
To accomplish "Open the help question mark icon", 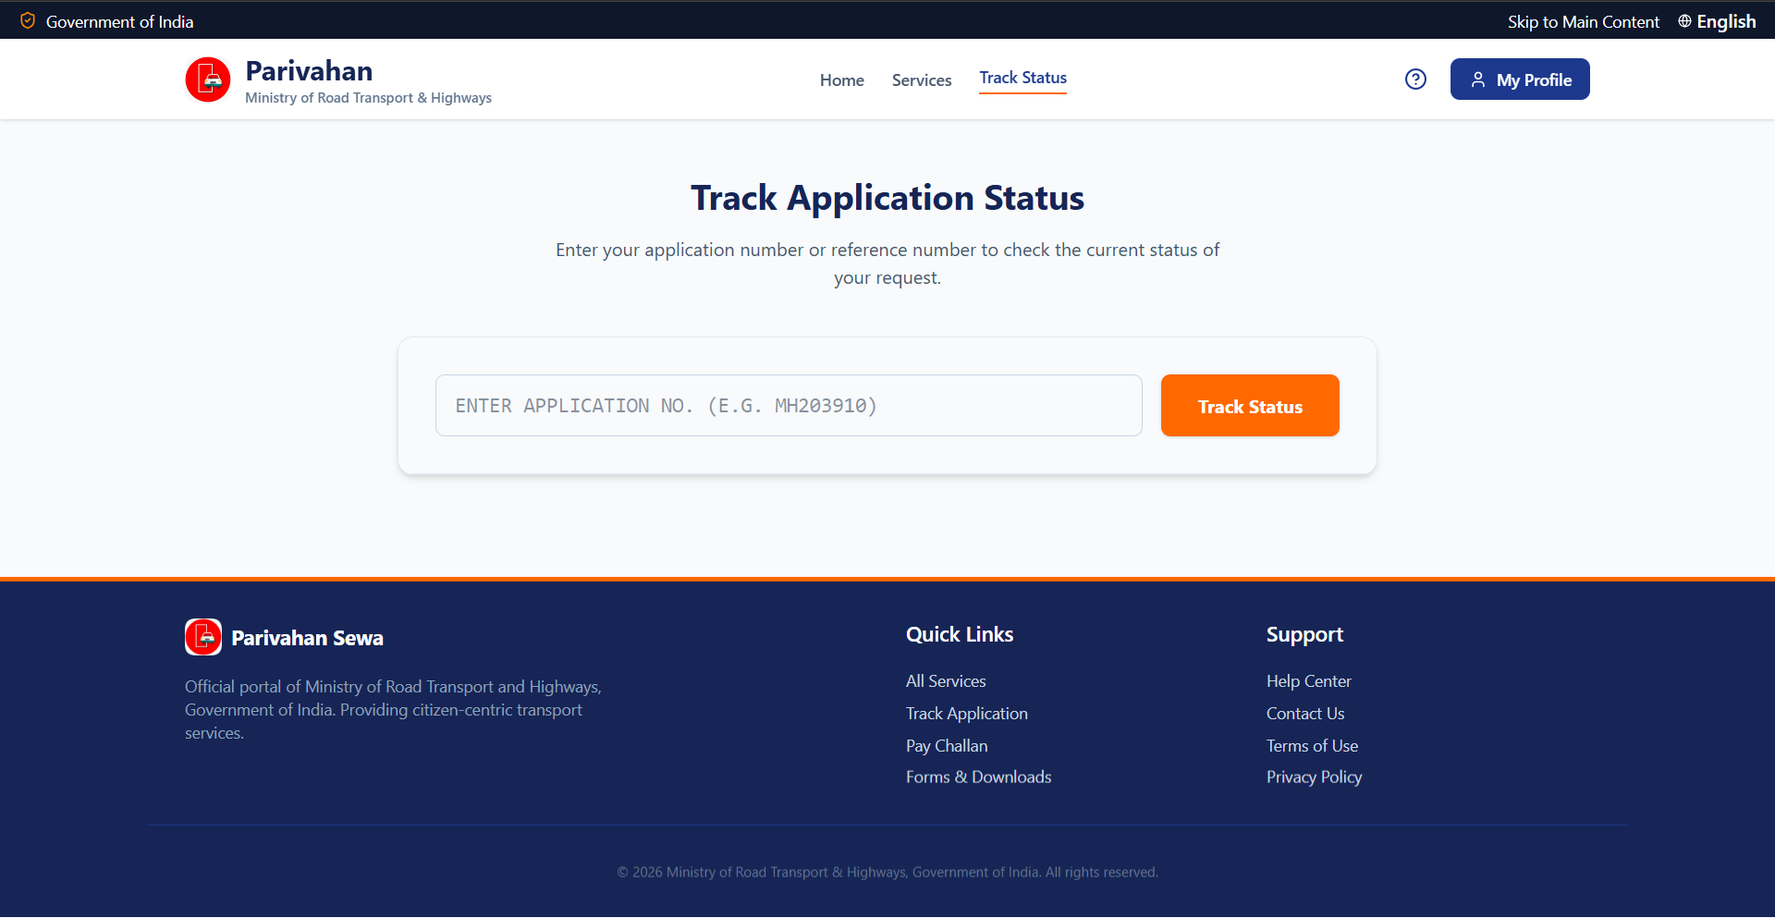I will click(1415, 80).
